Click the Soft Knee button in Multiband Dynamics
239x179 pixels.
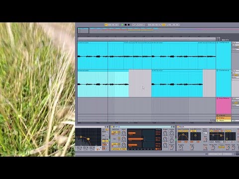coord(116,149)
